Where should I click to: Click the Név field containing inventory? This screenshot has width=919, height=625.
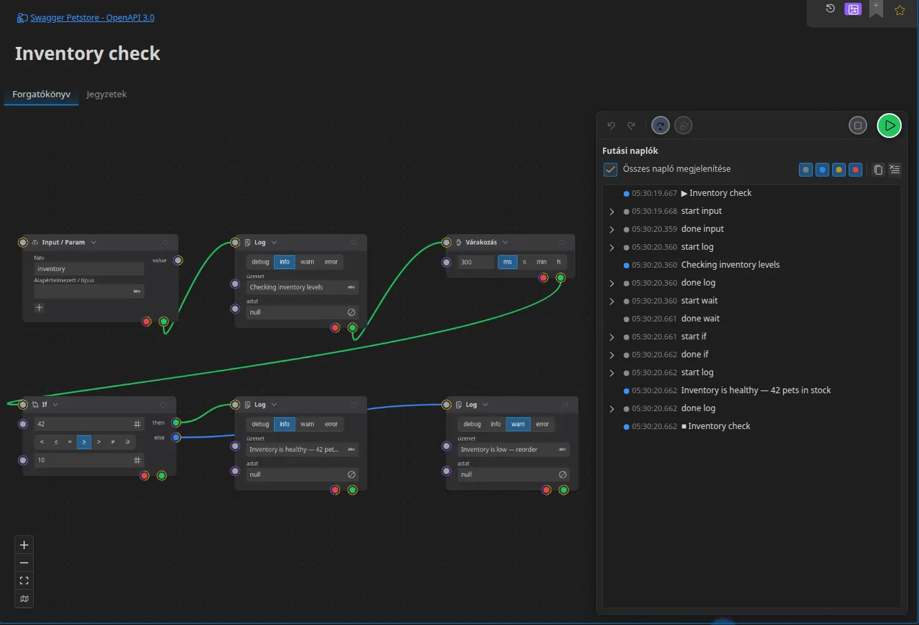pyautogui.click(x=89, y=269)
